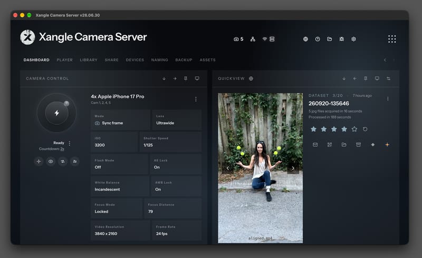Switch to the Player tab
The image size is (422, 258).
[x=64, y=60]
